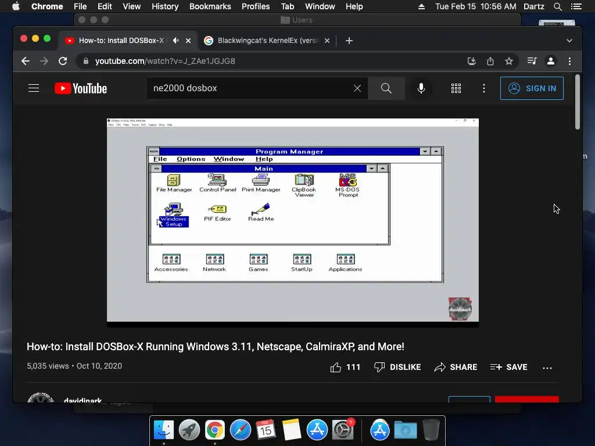The height and width of the screenshot is (446, 595).
Task: Open Finder from the Dock
Action: click(x=164, y=430)
